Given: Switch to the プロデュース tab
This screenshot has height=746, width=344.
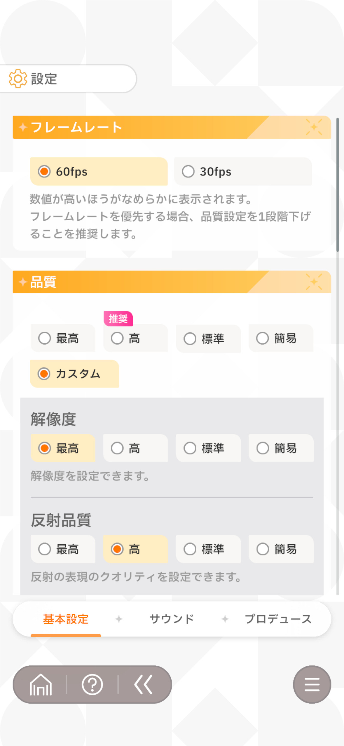Looking at the screenshot, I should click(278, 619).
